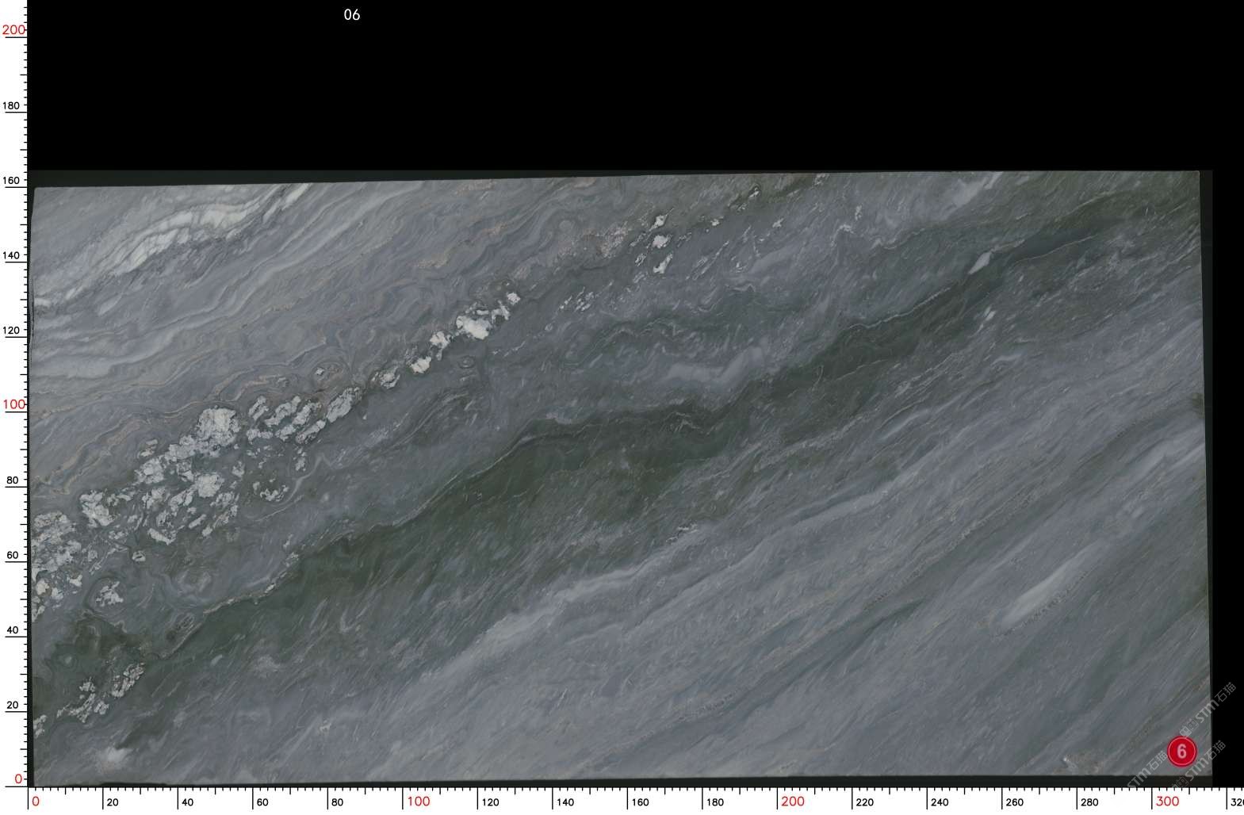
Task: Select the 280 mark on the horizontal ruler
Action: coord(1089,802)
